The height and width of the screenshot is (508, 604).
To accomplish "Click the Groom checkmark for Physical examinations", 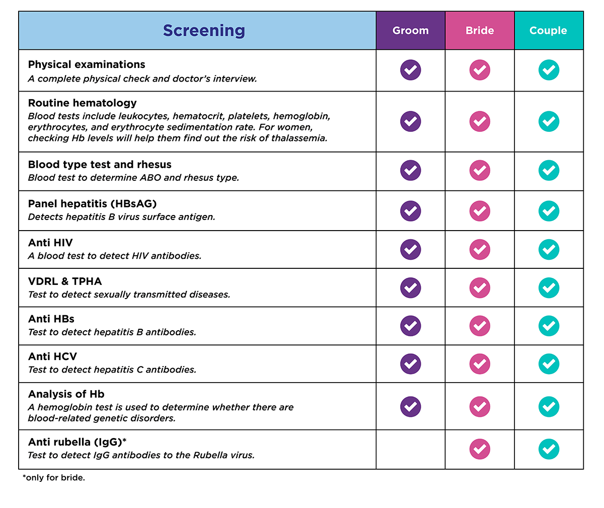I will click(x=410, y=70).
